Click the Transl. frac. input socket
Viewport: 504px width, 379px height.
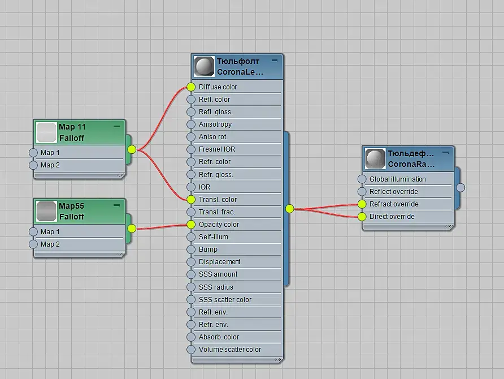pyautogui.click(x=191, y=212)
